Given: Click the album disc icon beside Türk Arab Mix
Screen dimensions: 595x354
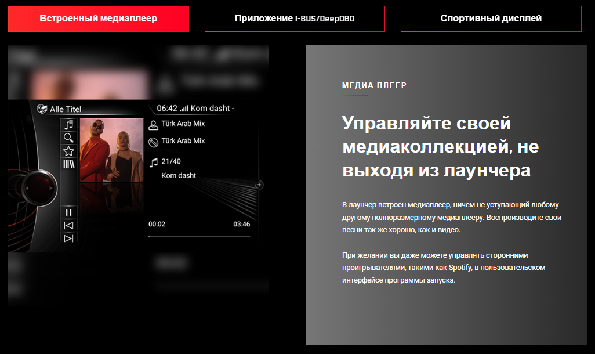Looking at the screenshot, I should click(x=153, y=142).
